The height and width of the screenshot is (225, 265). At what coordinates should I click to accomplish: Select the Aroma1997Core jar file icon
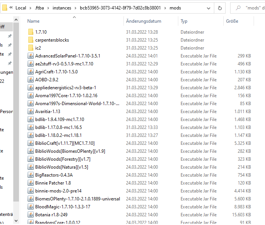(31, 95)
